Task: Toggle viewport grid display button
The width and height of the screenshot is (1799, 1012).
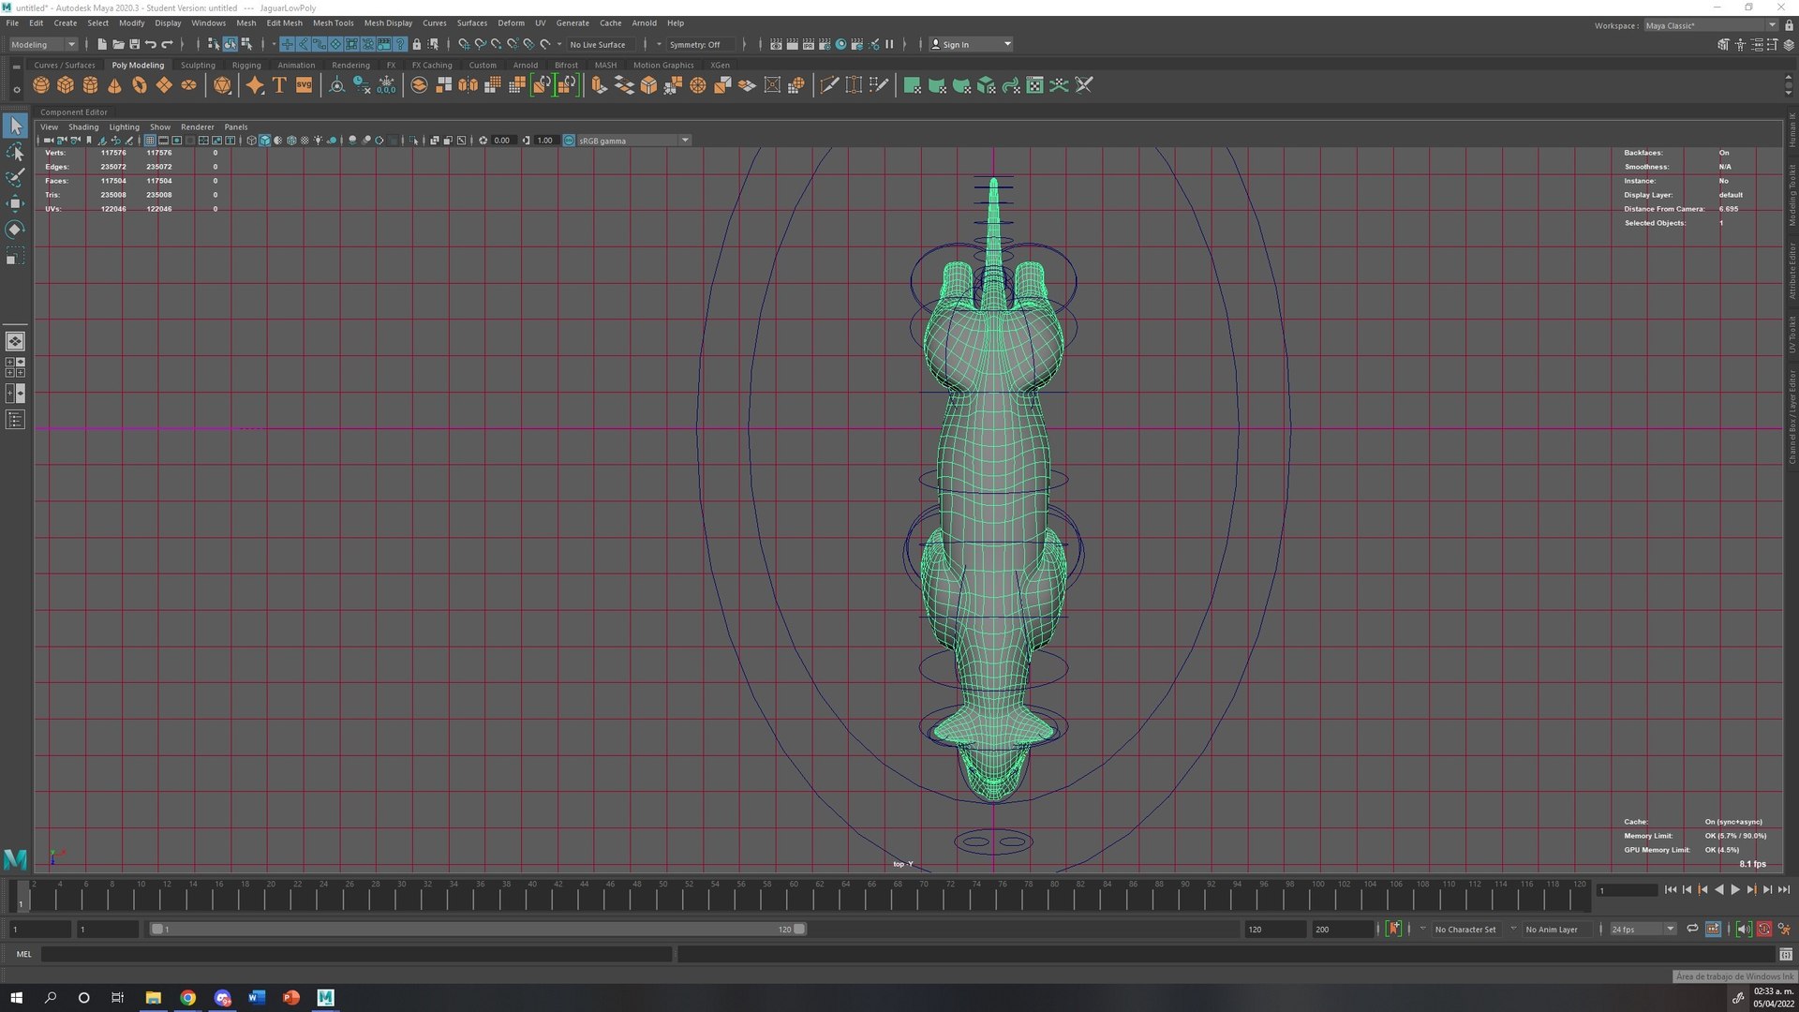Action: point(150,141)
